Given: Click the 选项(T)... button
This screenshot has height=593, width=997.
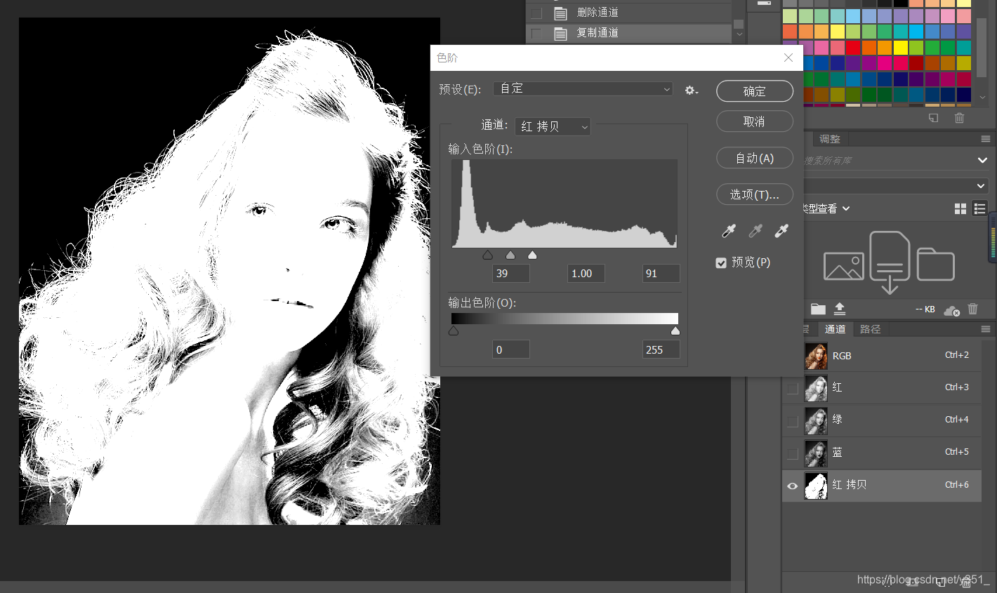Looking at the screenshot, I should click(755, 194).
